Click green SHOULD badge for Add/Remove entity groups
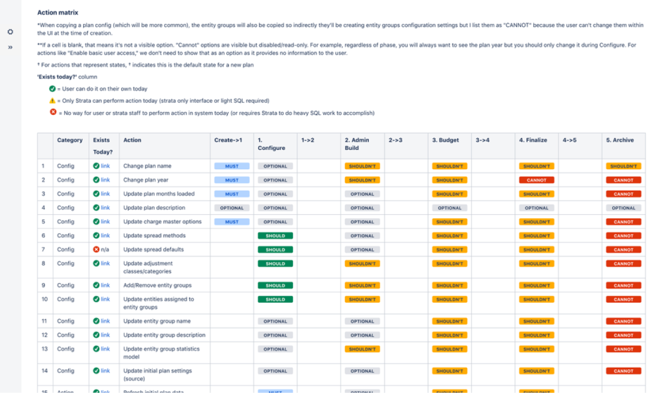Image resolution: width=669 pixels, height=393 pixels. coord(275,286)
